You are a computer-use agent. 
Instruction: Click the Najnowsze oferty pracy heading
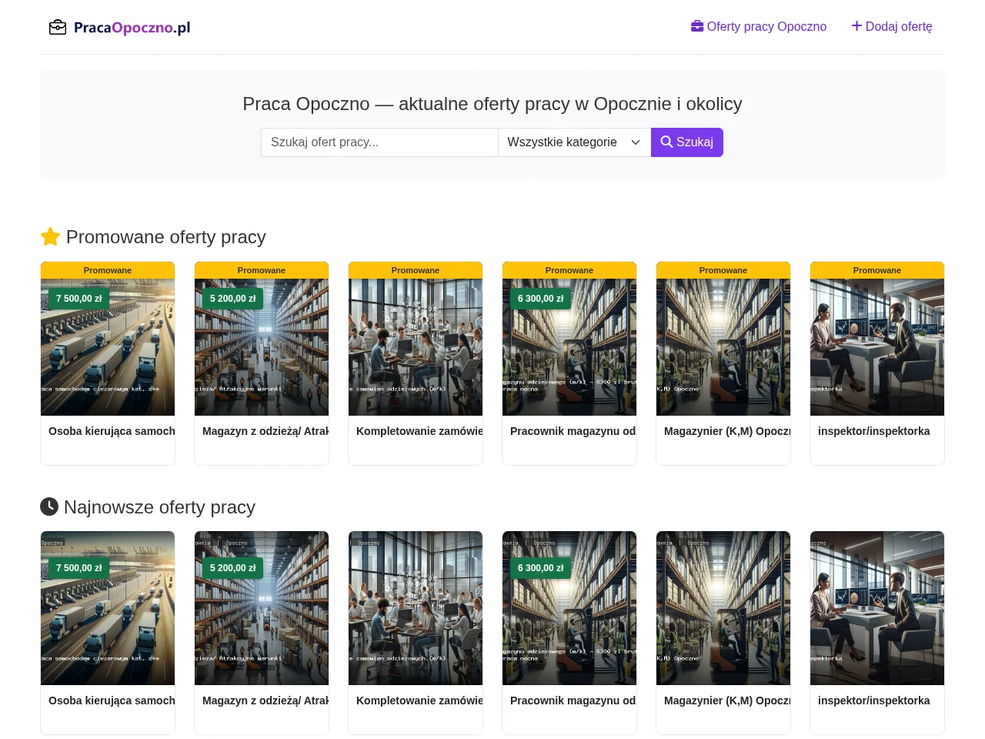148,507
